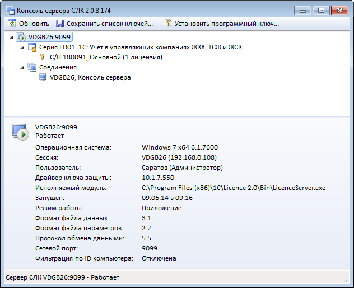Click Сохранить список ключей... in toolbar
The image size is (354, 288).
coord(105,24)
